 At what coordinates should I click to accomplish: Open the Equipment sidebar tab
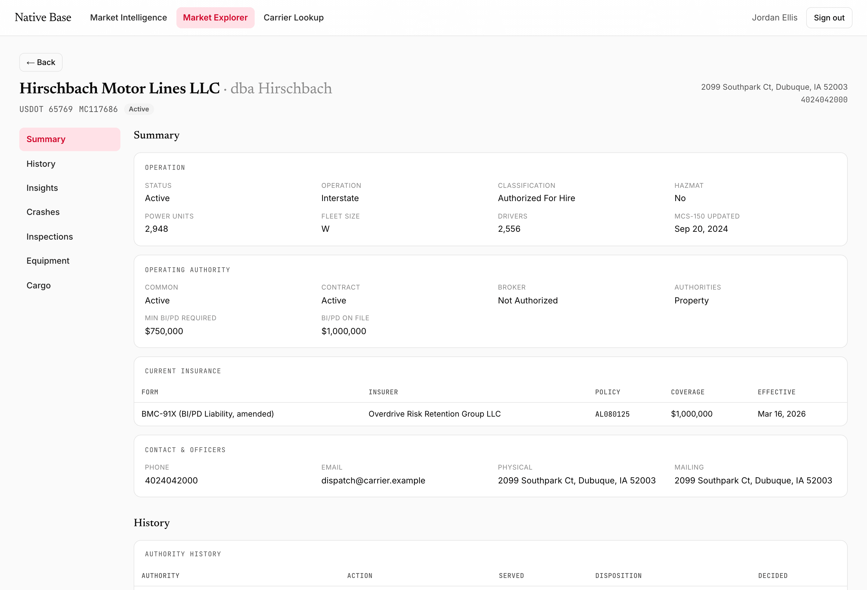(x=70, y=261)
